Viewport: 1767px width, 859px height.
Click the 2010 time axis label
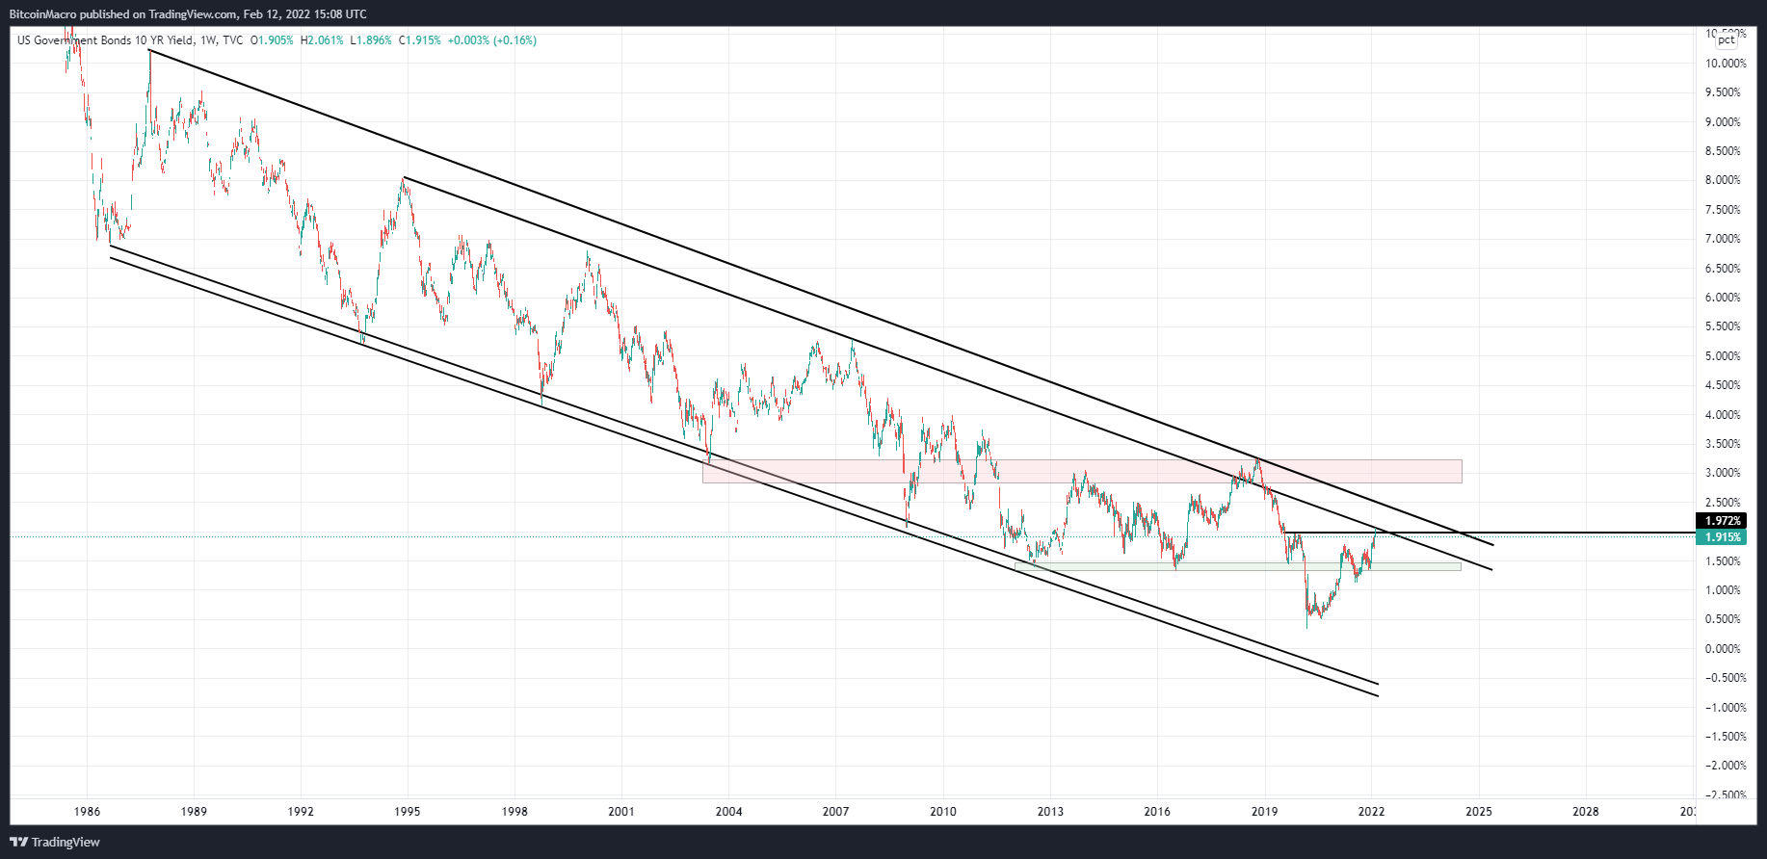(943, 812)
